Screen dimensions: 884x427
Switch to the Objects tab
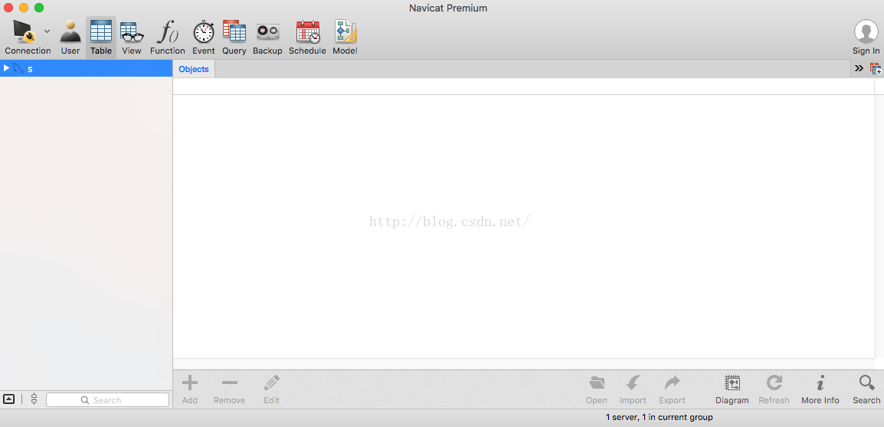tap(193, 69)
